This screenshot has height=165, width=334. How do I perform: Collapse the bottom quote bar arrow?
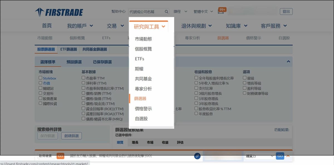(x=288, y=156)
